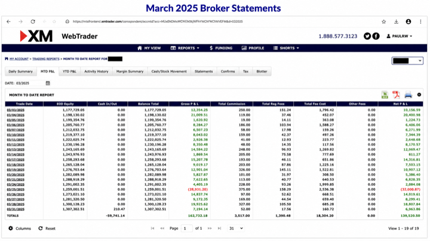
Task: Switch to the Cash/Stock Movement tab
Action: 169,71
